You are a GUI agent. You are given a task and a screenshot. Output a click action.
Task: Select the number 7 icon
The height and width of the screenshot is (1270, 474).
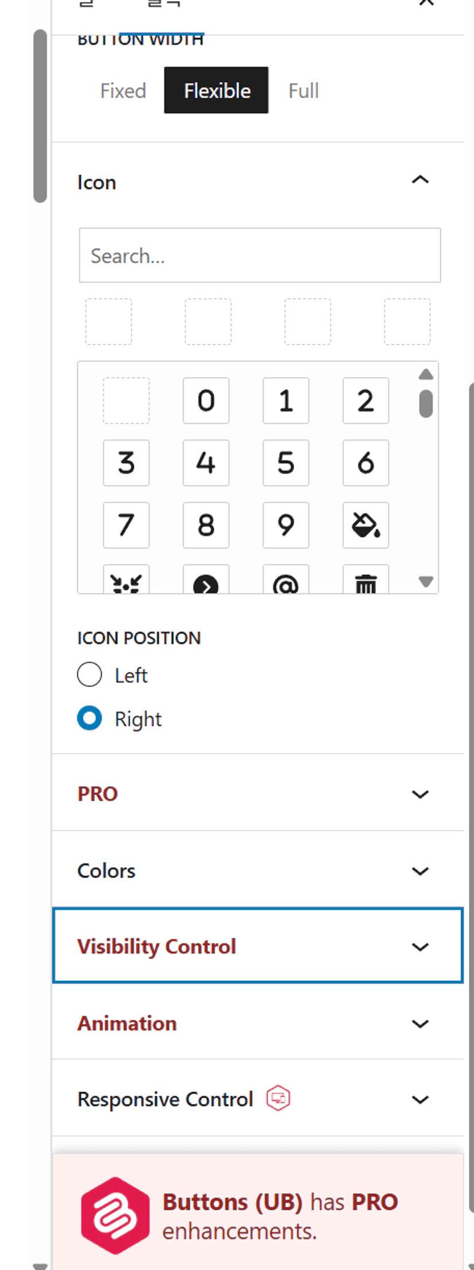126,525
